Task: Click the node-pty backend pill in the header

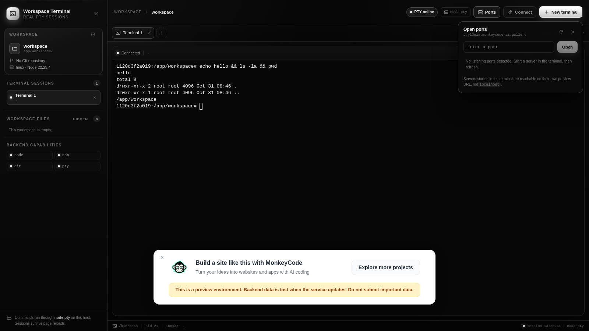Action: pos(455,12)
